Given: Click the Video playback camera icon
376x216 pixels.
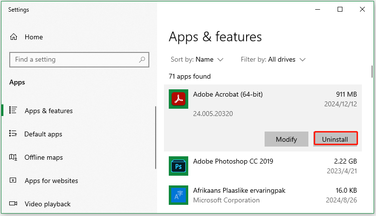Looking at the screenshot, I should tap(14, 204).
